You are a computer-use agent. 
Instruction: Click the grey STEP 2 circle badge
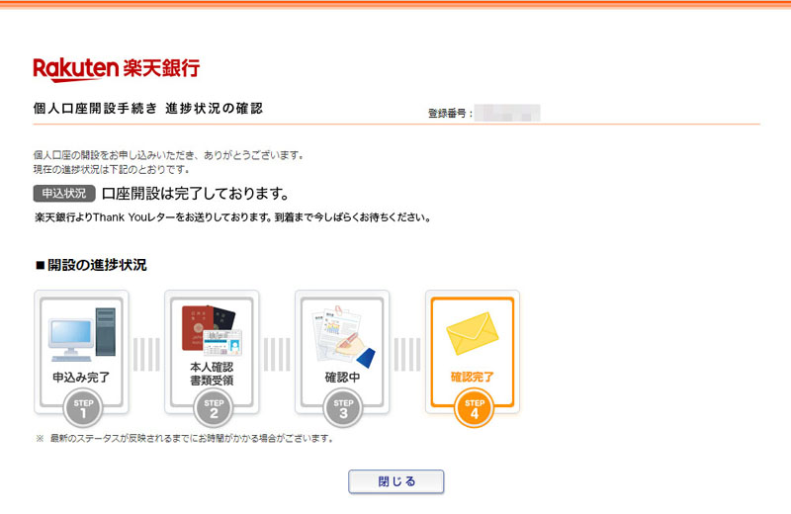[x=213, y=407]
